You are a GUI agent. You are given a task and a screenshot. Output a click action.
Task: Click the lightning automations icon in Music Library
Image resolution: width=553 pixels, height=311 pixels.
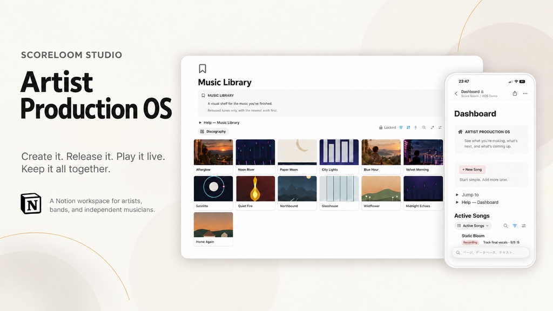[415, 127]
